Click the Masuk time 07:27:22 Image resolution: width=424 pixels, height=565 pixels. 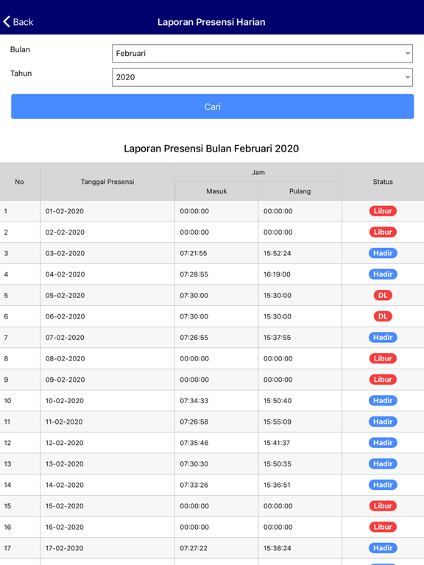(x=194, y=548)
